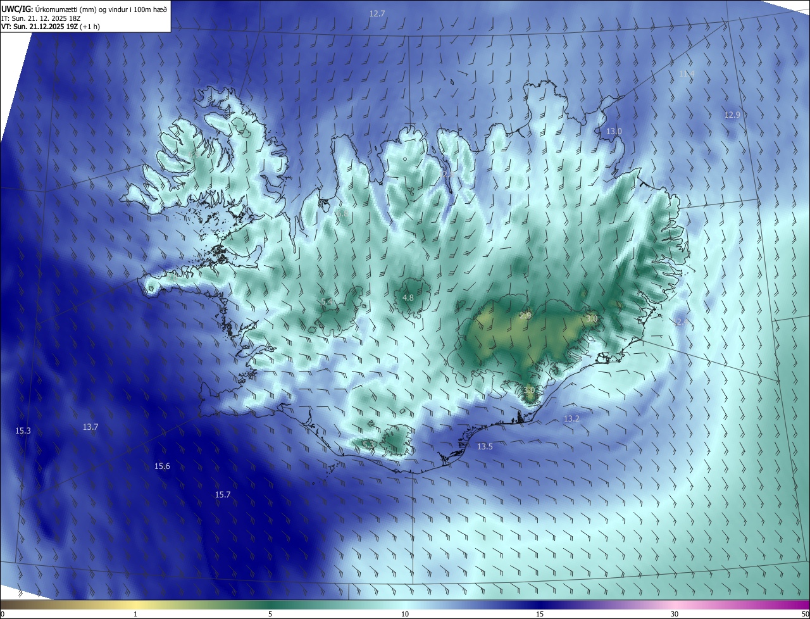The height and width of the screenshot is (619, 810).
Task: Click the 30 tick on the color scale
Action: point(675,614)
